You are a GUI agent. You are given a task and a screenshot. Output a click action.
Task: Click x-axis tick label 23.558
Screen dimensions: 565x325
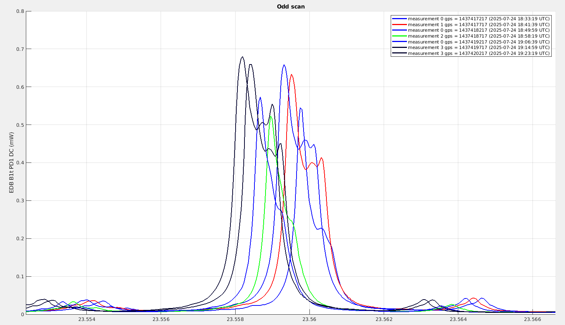click(x=235, y=319)
